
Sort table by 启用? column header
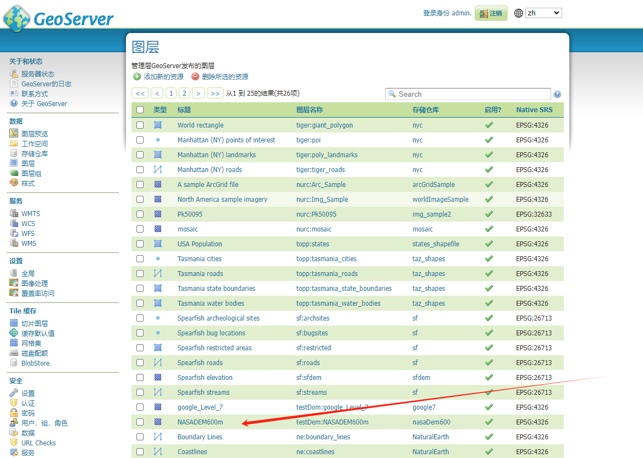tap(492, 110)
